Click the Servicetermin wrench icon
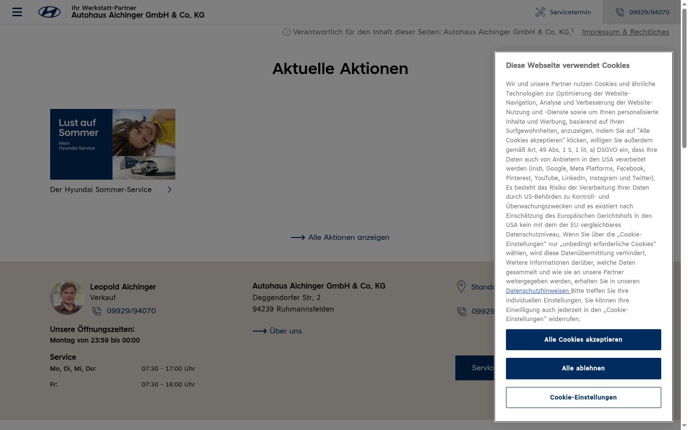 click(540, 12)
